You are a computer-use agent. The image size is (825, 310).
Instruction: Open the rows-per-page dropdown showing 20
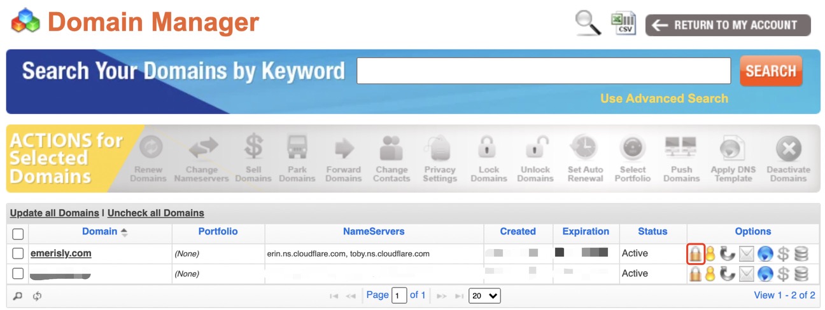point(484,295)
